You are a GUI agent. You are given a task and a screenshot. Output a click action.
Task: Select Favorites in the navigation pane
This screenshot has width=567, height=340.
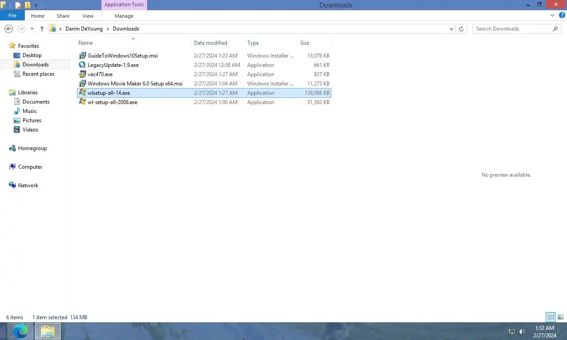click(x=28, y=46)
